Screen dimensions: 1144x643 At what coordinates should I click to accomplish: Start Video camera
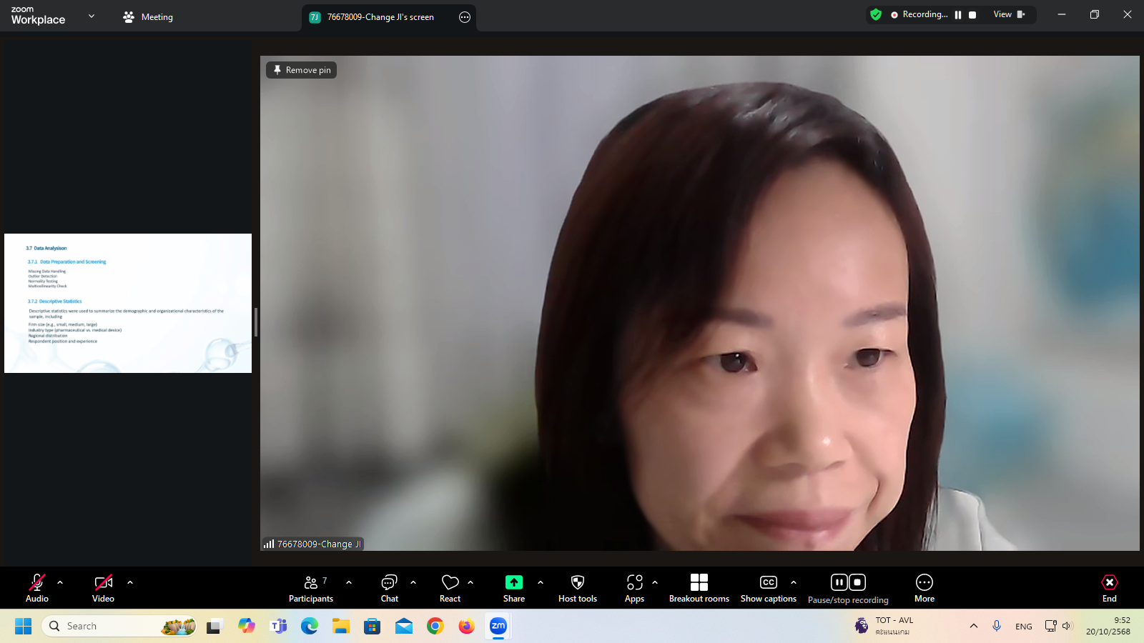pos(103,582)
